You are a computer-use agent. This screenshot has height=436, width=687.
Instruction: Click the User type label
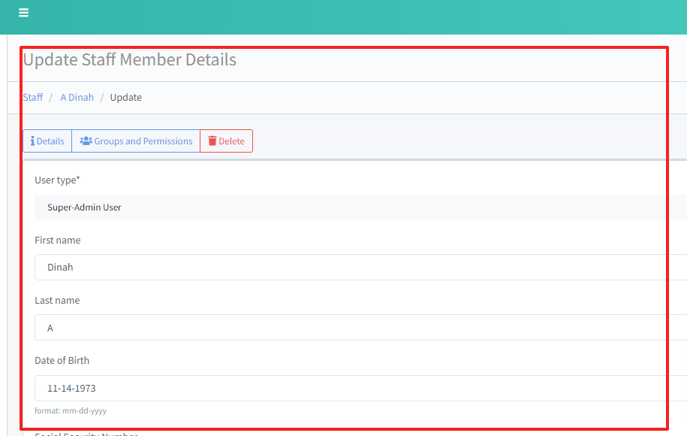[x=57, y=180]
